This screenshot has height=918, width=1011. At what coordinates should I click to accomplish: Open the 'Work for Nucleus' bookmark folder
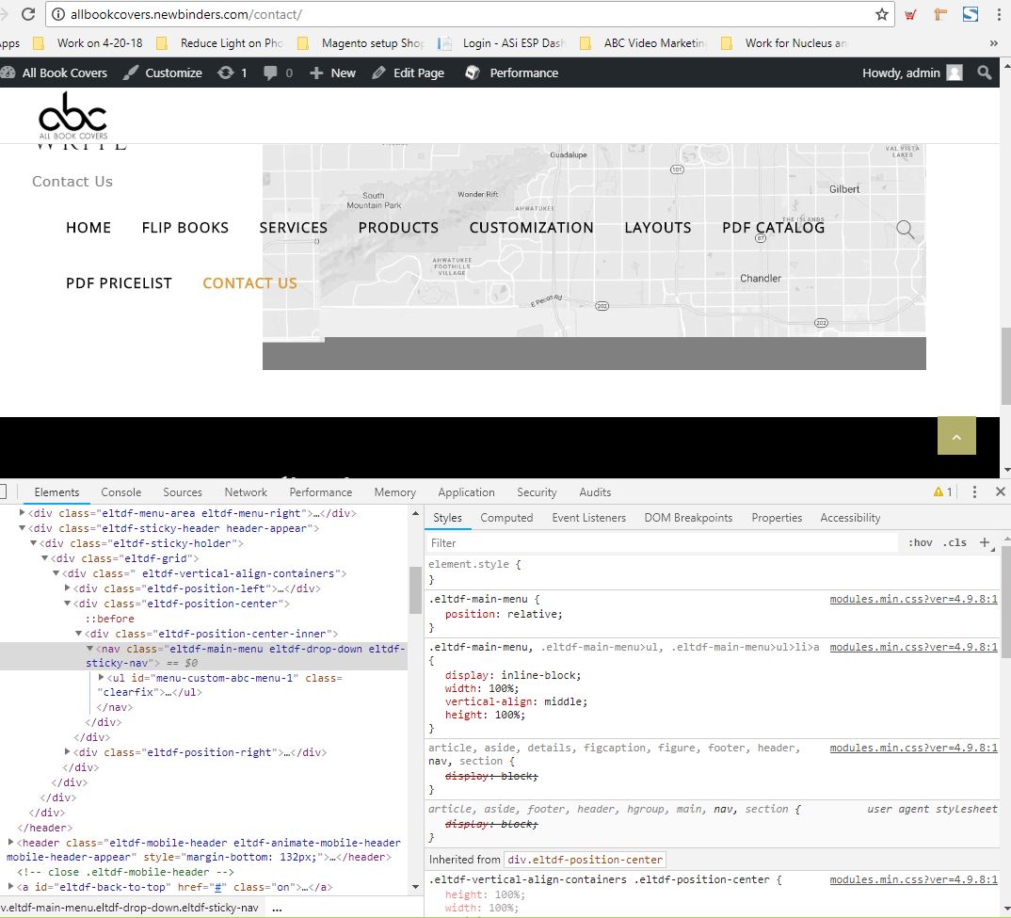click(x=784, y=43)
